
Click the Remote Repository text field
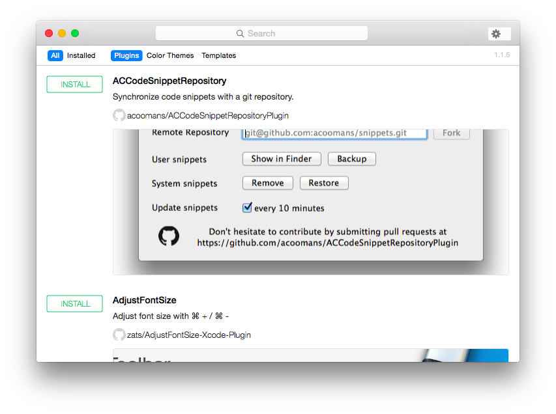(x=334, y=133)
